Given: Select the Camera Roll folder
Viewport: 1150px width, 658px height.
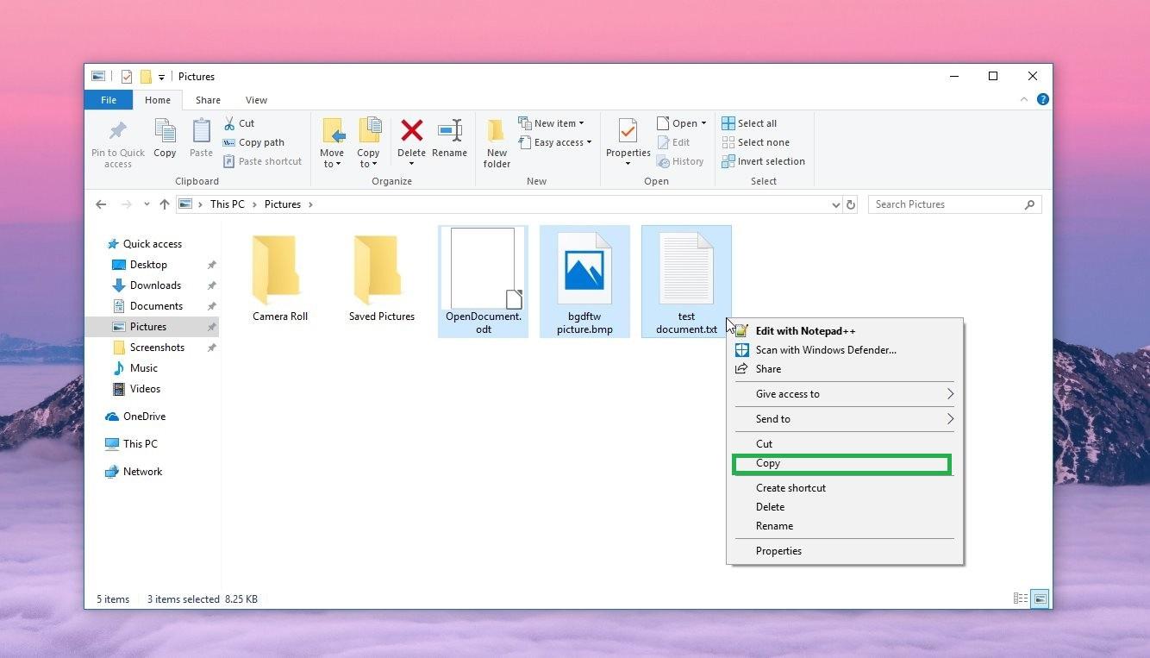Looking at the screenshot, I should (x=279, y=278).
